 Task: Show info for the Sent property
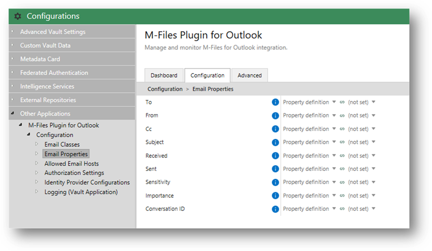(275, 169)
